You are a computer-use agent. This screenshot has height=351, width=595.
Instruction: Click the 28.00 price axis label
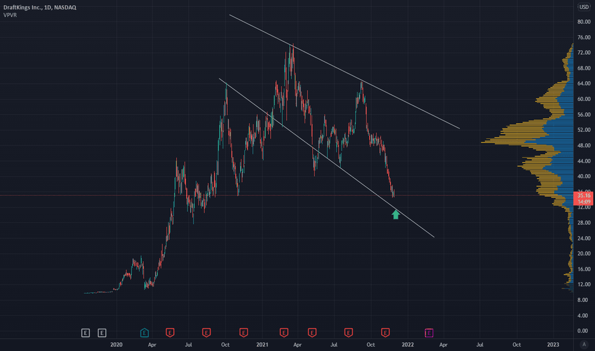(x=584, y=222)
